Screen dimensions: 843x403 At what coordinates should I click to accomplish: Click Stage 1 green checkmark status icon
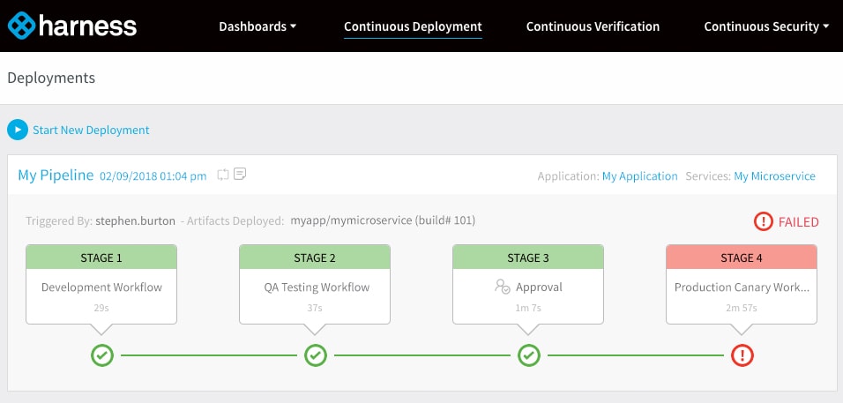coord(101,355)
